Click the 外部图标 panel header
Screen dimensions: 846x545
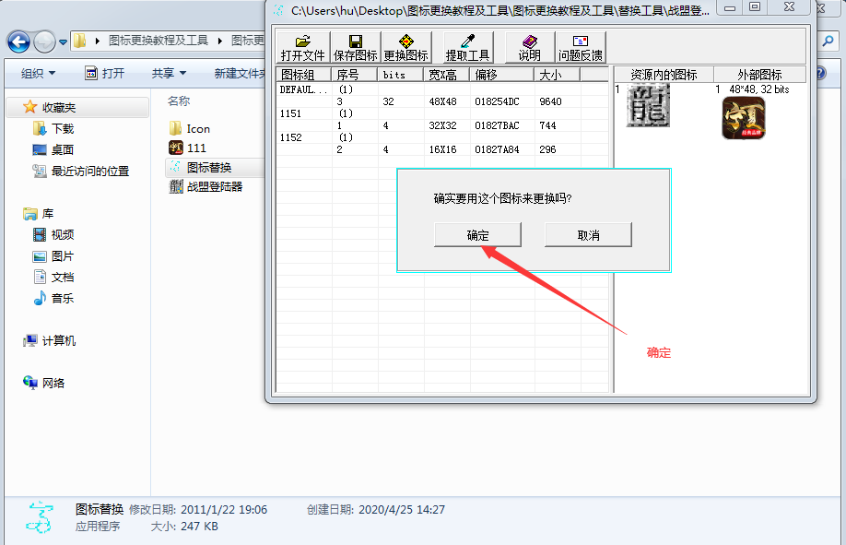tap(759, 75)
